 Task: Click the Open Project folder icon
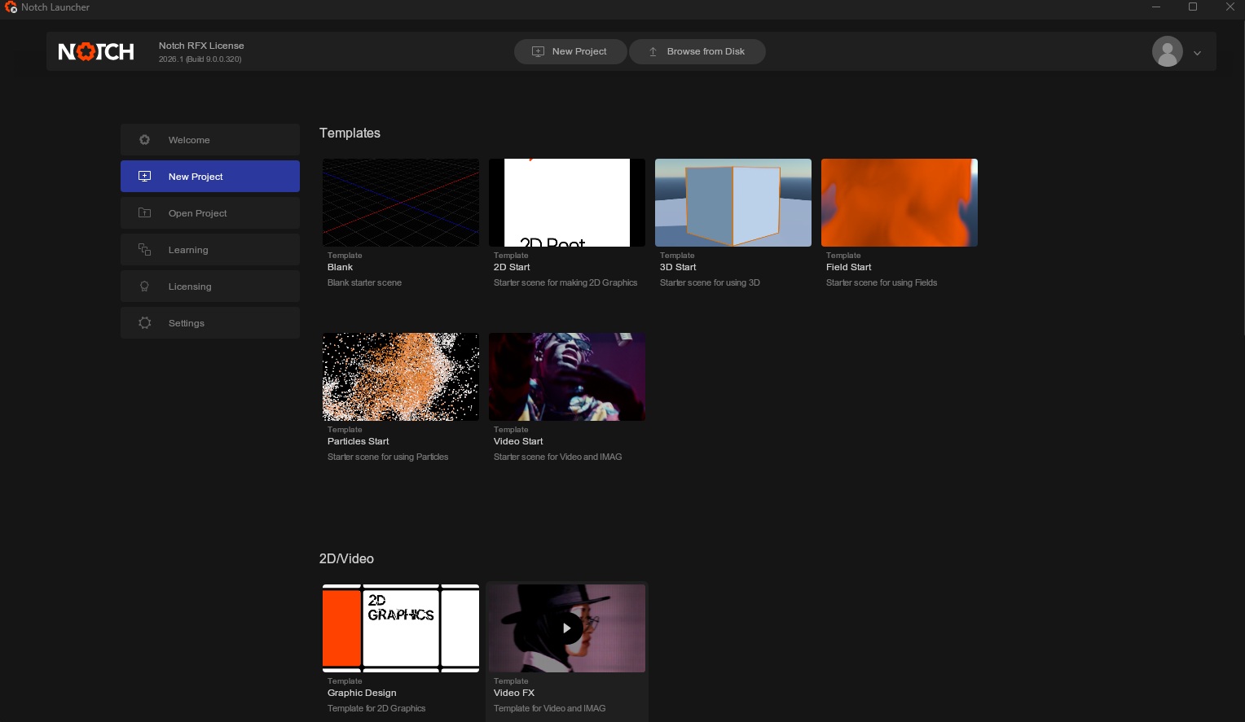click(x=144, y=213)
